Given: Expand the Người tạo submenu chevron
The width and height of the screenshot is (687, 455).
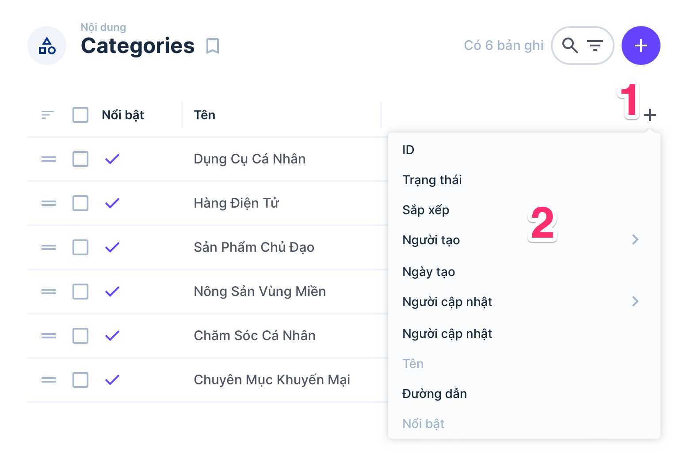Looking at the screenshot, I should (x=635, y=239).
